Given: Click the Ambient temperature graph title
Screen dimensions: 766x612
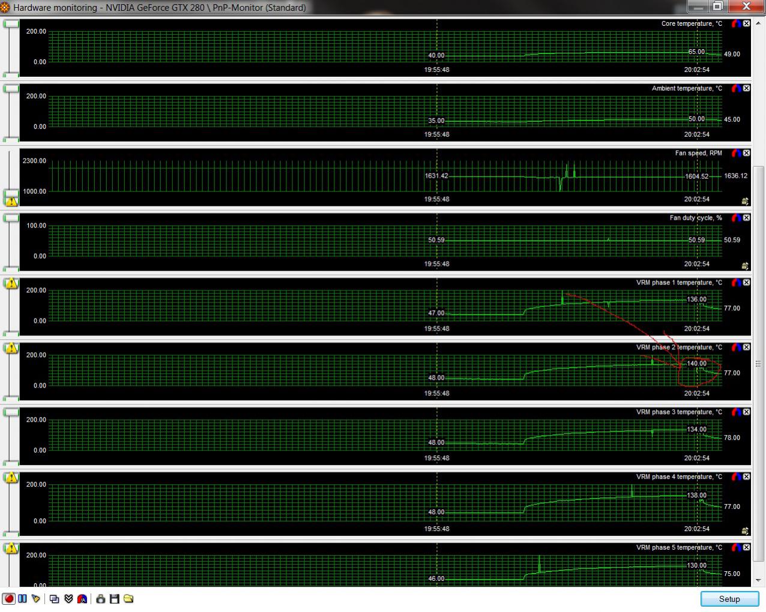Looking at the screenshot, I should coord(687,88).
